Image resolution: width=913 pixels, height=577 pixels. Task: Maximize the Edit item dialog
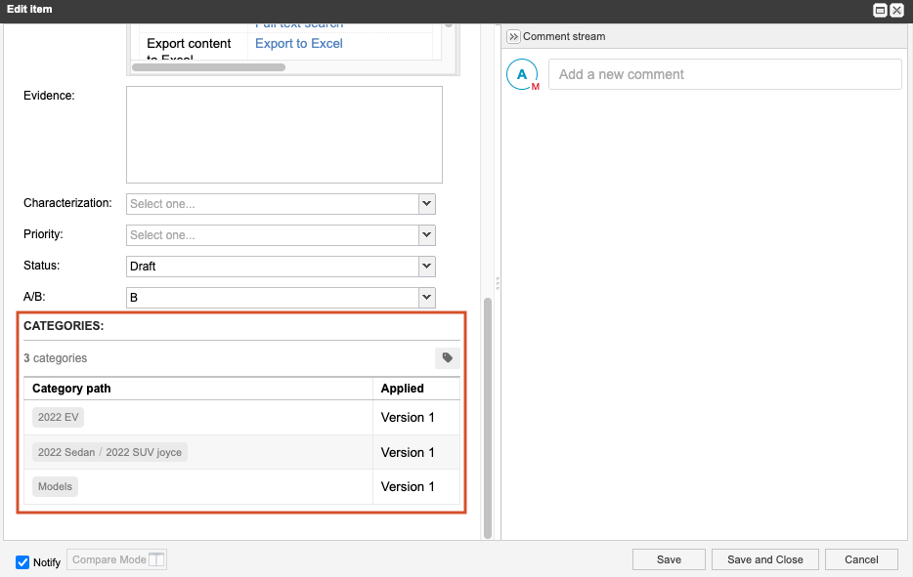(x=881, y=10)
